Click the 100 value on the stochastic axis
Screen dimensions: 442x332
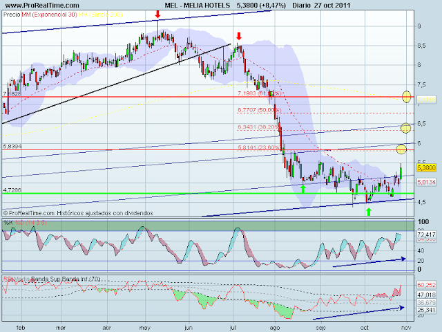pyautogui.click(x=423, y=222)
